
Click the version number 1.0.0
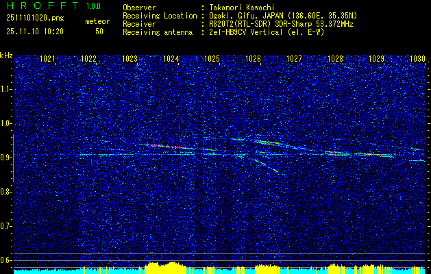(x=93, y=5)
